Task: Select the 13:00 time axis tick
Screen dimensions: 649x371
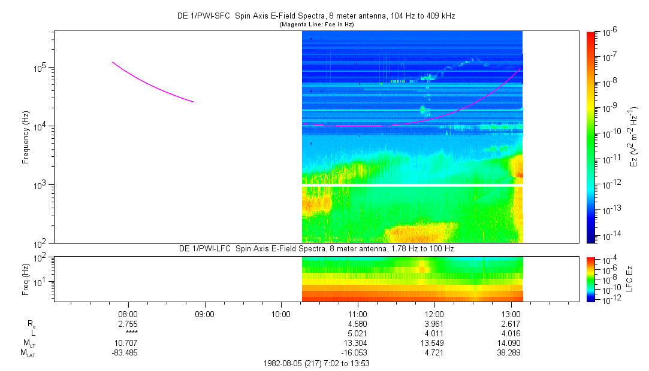Action: (511, 314)
